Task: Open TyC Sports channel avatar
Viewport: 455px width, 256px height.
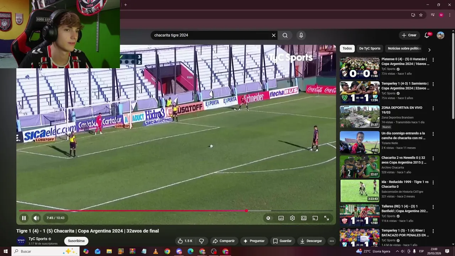Action: pos(21,241)
